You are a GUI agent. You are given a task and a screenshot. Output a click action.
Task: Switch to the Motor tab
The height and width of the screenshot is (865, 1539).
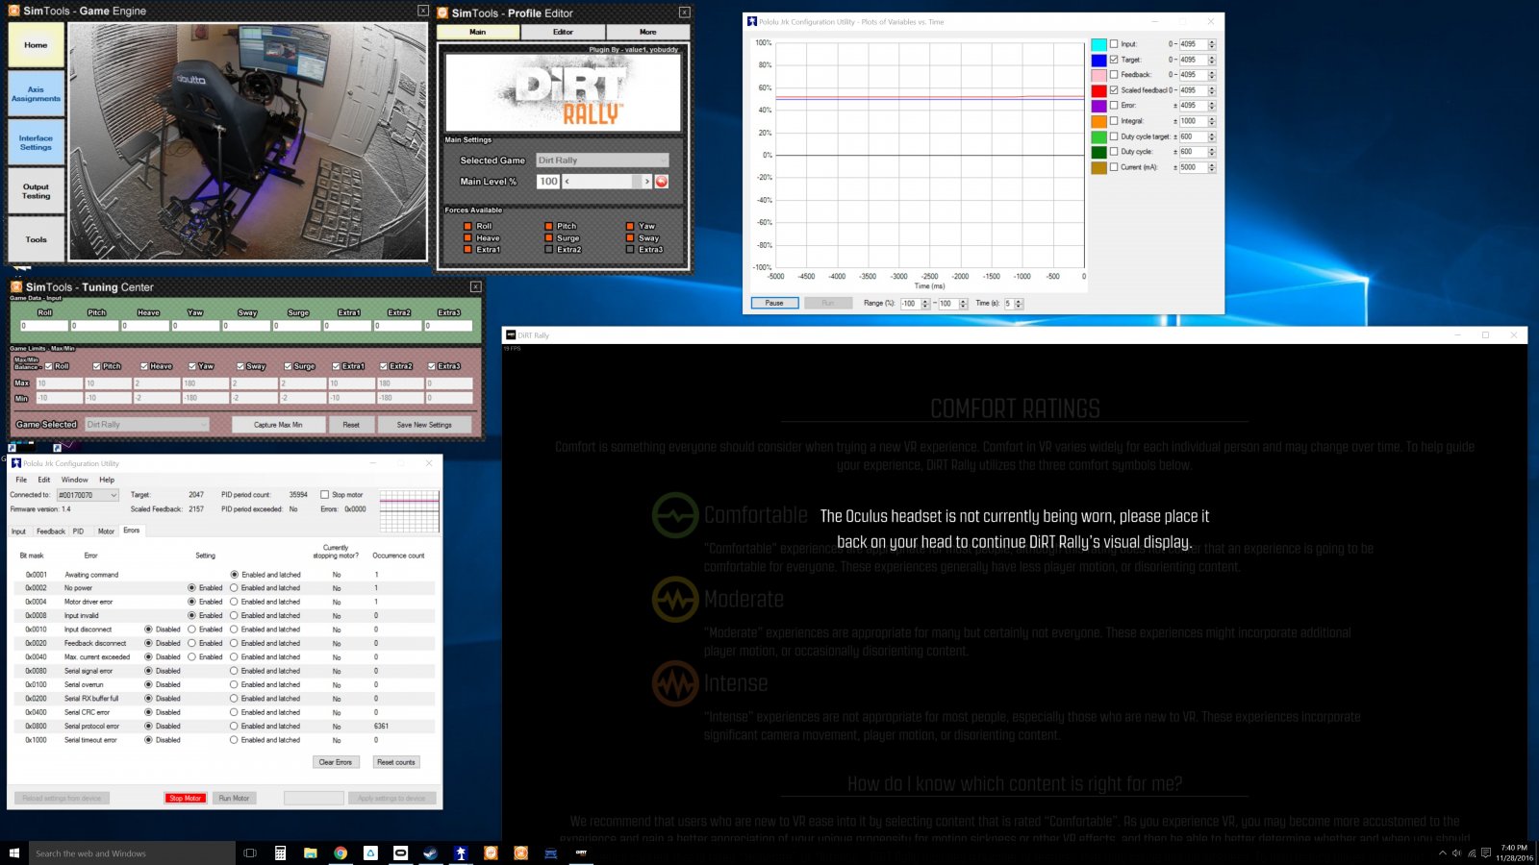(106, 531)
